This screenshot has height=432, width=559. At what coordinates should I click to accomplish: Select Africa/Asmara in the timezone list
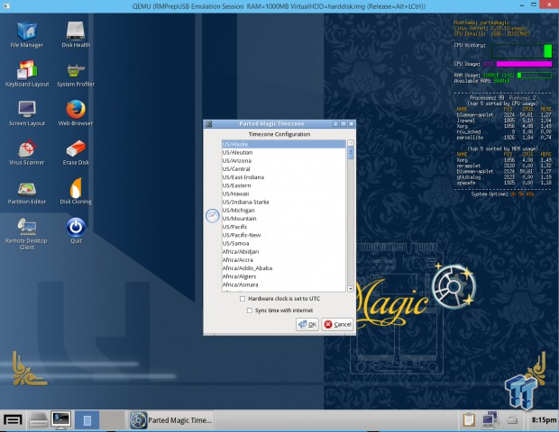(284, 284)
